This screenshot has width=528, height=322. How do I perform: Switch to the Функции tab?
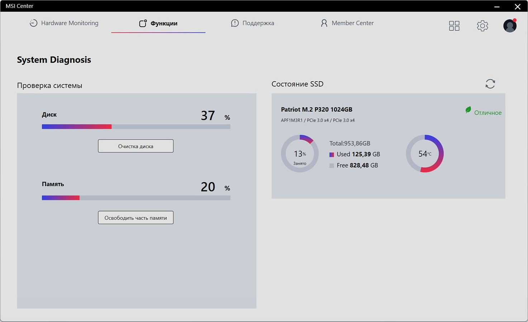point(158,23)
